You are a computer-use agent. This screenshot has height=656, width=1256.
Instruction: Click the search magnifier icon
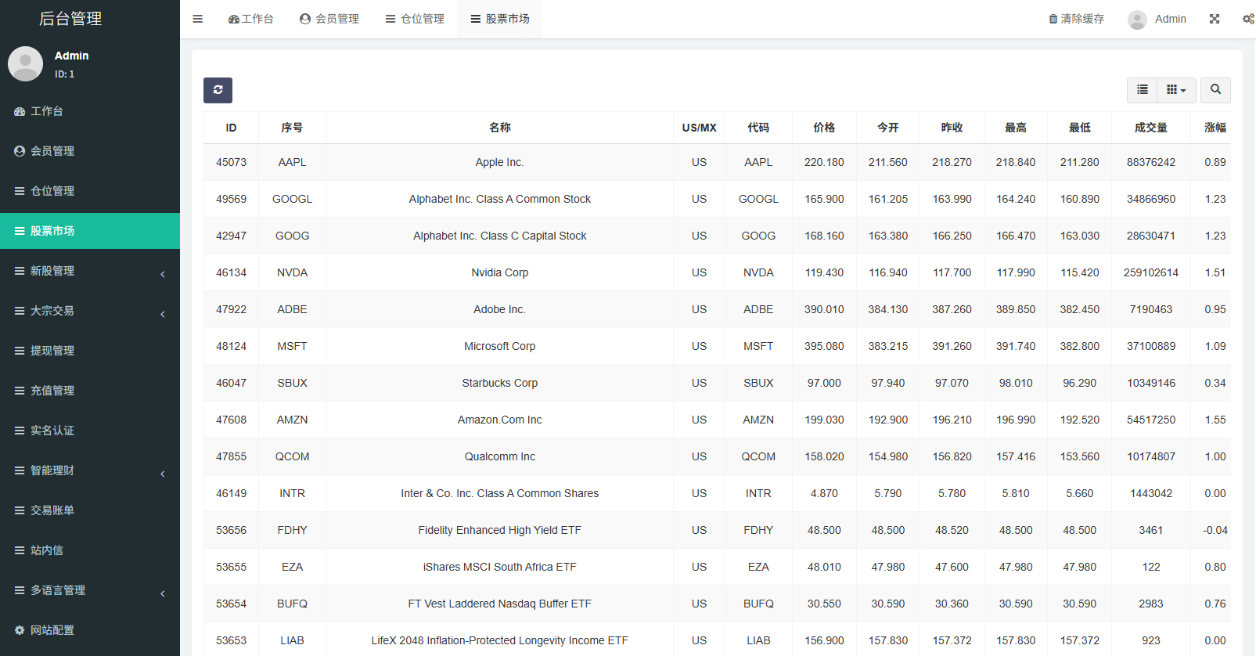tap(1215, 90)
